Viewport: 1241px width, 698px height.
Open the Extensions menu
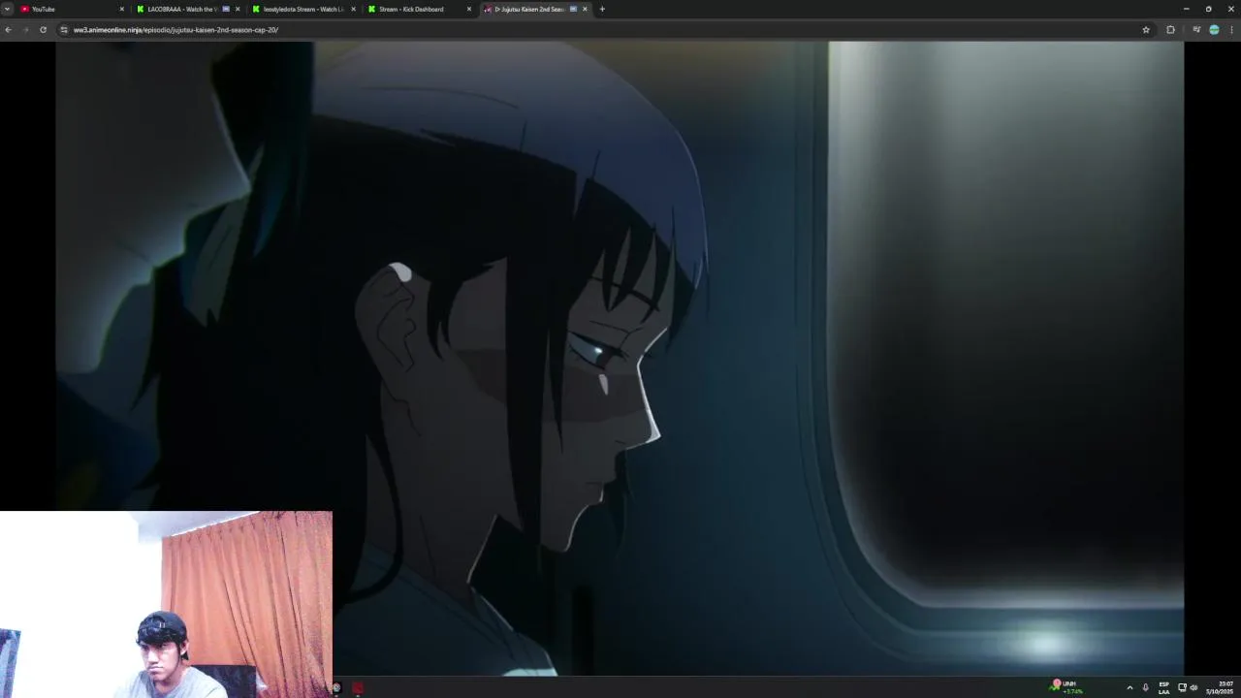pos(1170,29)
